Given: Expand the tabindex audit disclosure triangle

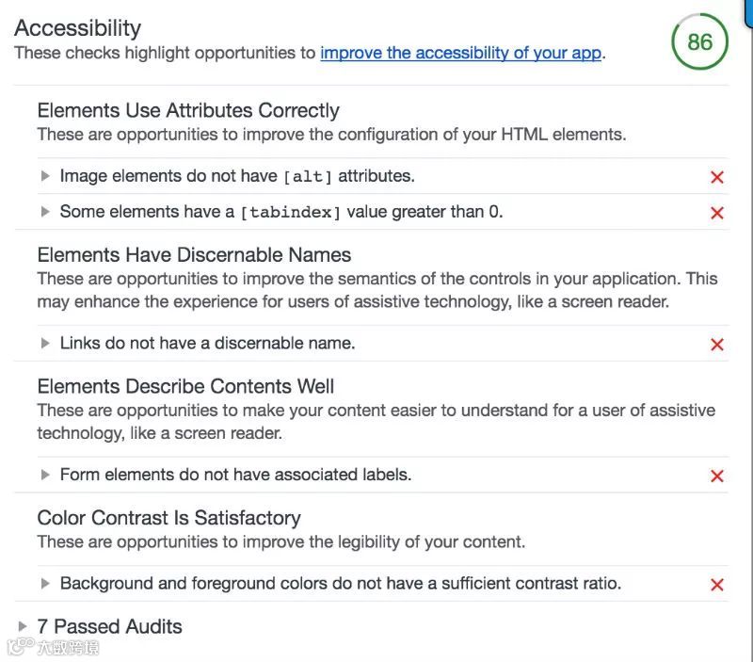Looking at the screenshot, I should (45, 212).
